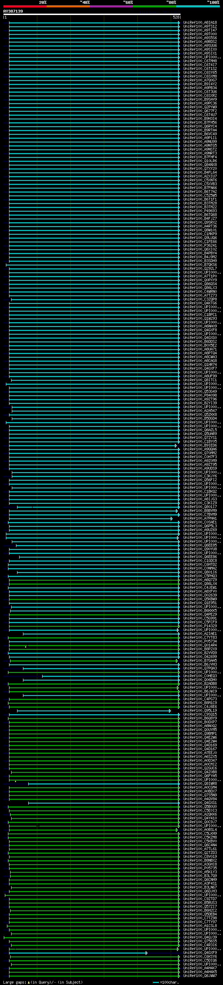Click the red 20% legend bar
Screen dimensions: 223x985
coord(25,6)
